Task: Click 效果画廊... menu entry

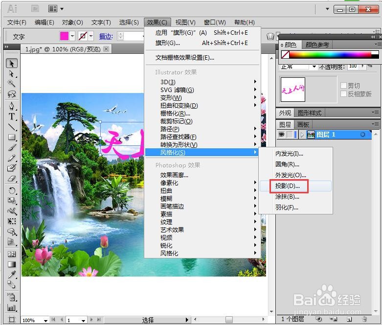Action: point(202,175)
